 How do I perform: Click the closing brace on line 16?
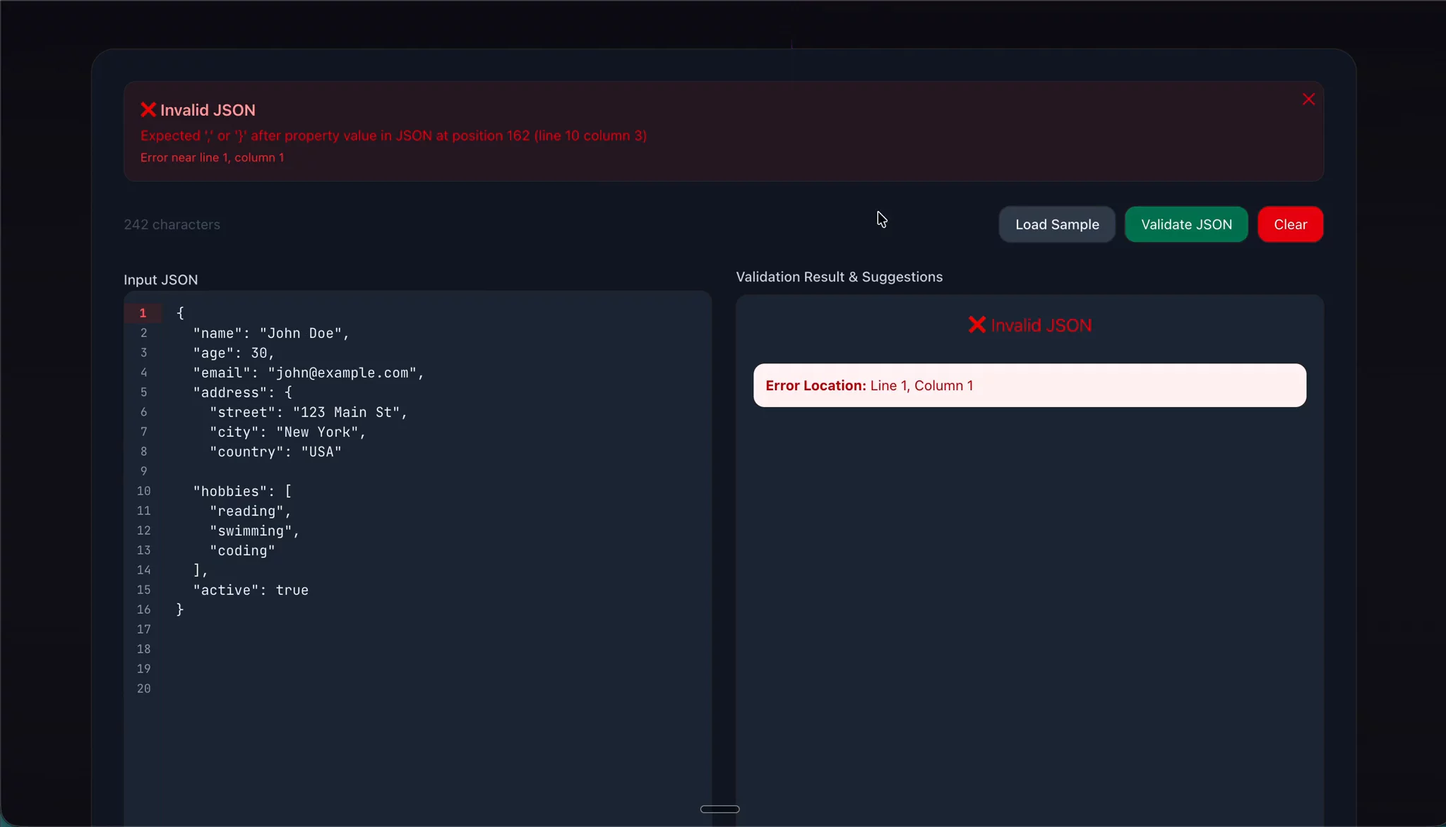click(179, 610)
